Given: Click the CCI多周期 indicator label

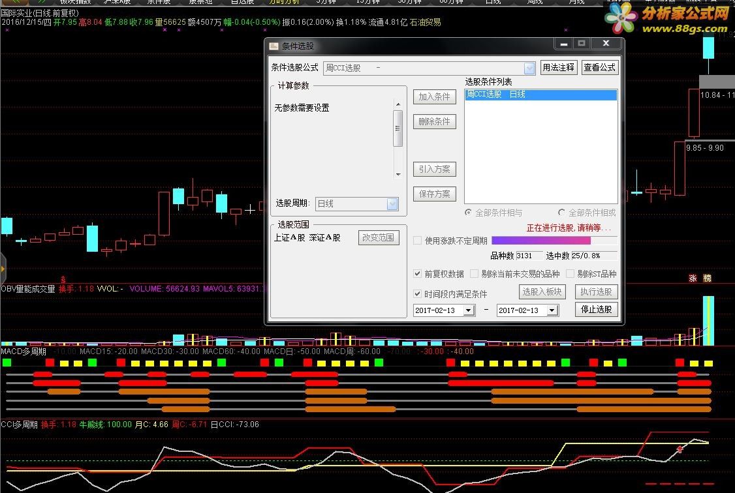Looking at the screenshot, I should pyautogui.click(x=19, y=425).
